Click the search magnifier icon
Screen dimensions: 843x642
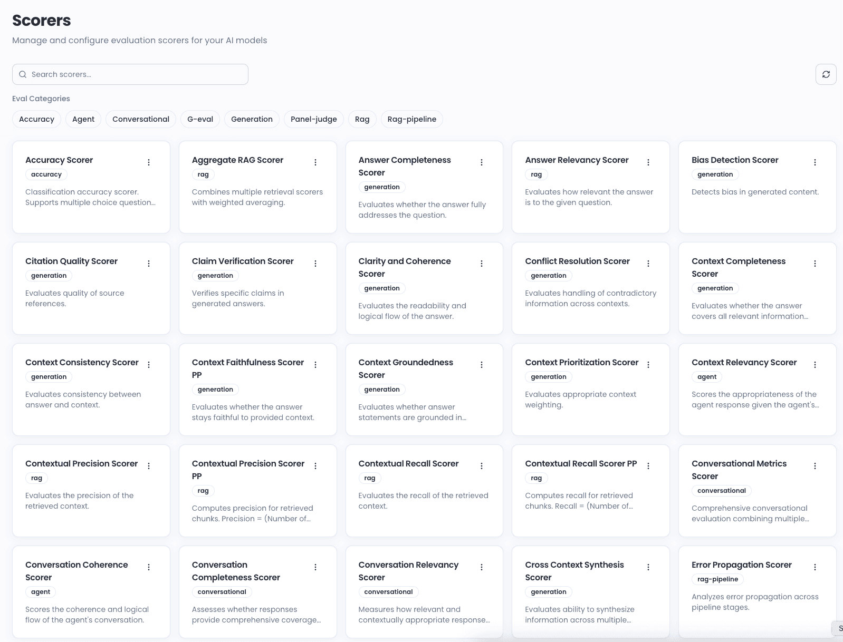23,74
